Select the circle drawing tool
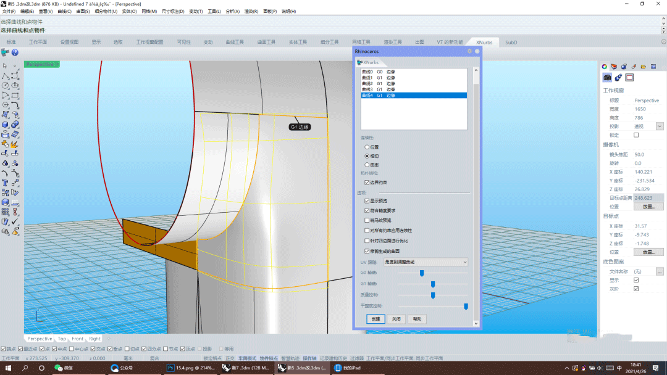The image size is (667, 375). [5, 85]
